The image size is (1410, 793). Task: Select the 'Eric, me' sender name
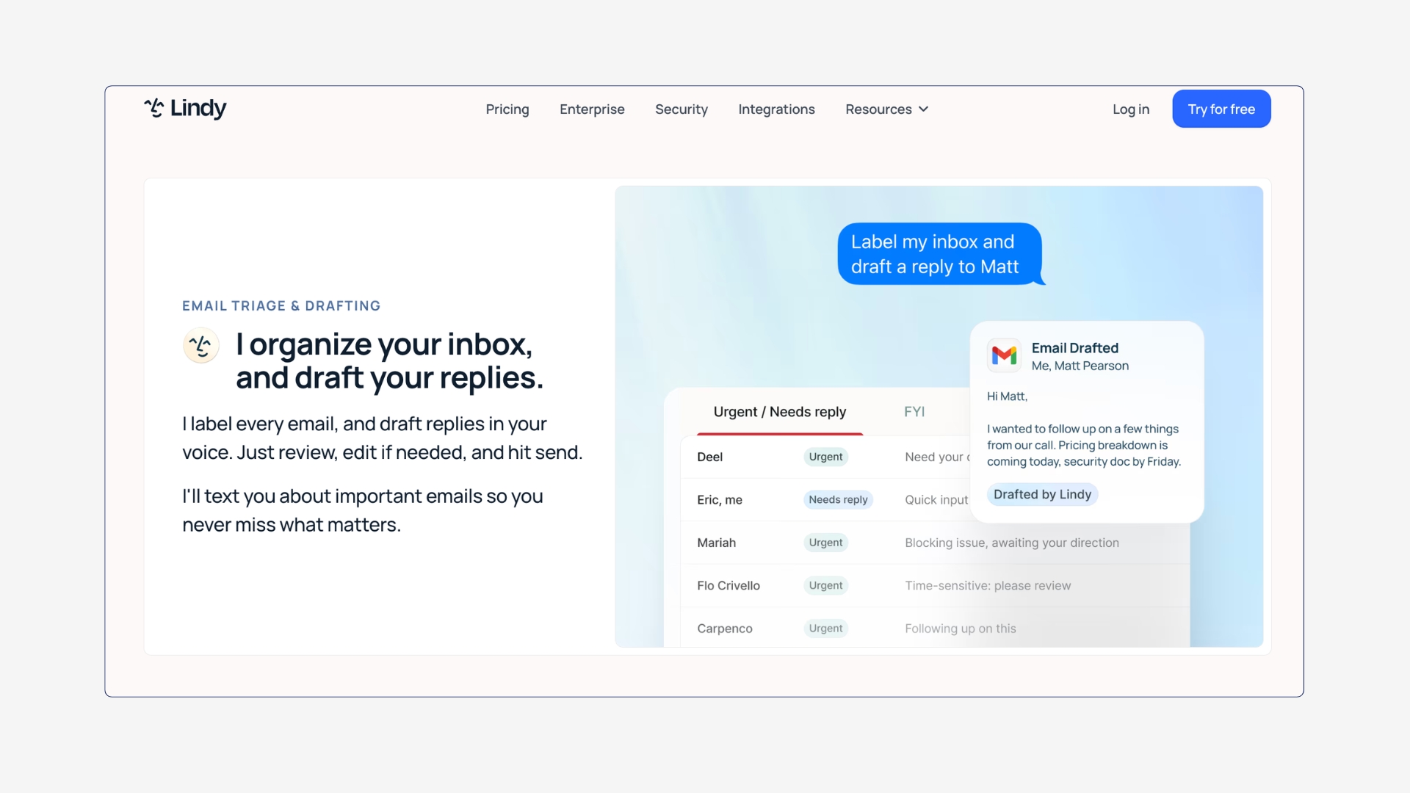pyautogui.click(x=720, y=499)
